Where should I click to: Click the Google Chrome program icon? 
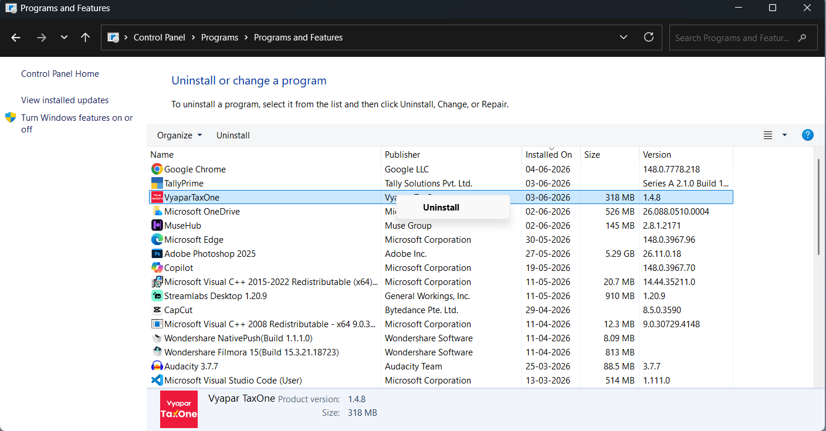pyautogui.click(x=157, y=169)
